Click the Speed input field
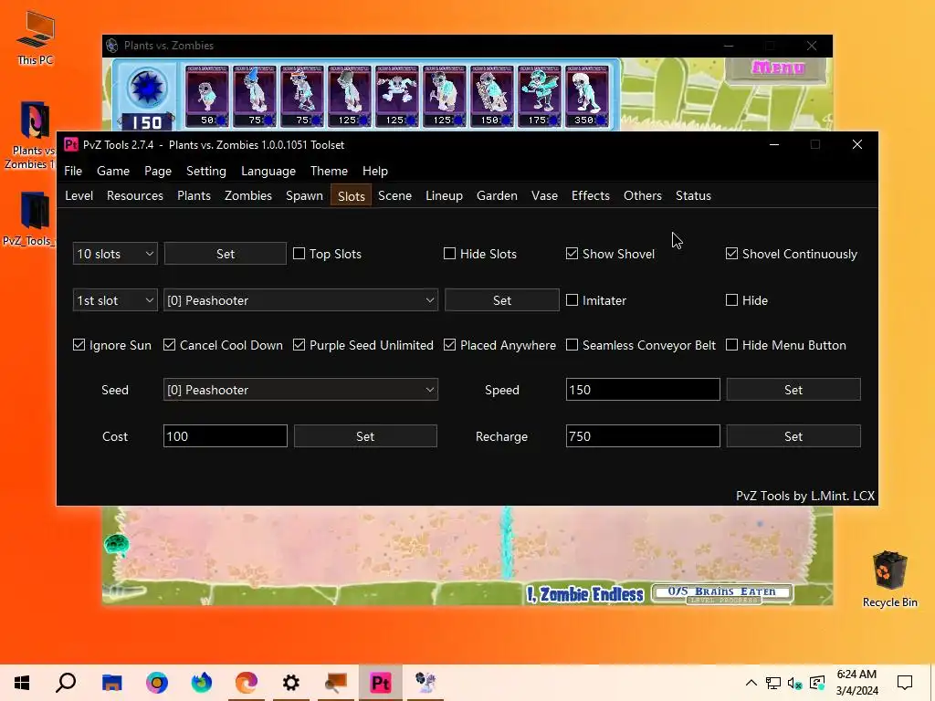This screenshot has height=701, width=935. (x=643, y=389)
